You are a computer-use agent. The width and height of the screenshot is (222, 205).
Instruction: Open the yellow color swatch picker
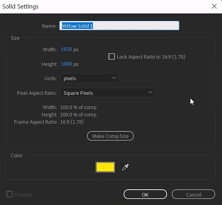click(105, 167)
